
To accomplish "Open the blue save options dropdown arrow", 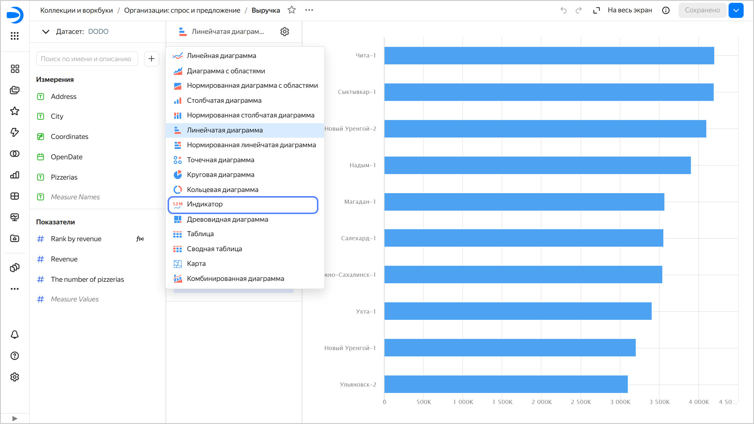I will coord(736,10).
